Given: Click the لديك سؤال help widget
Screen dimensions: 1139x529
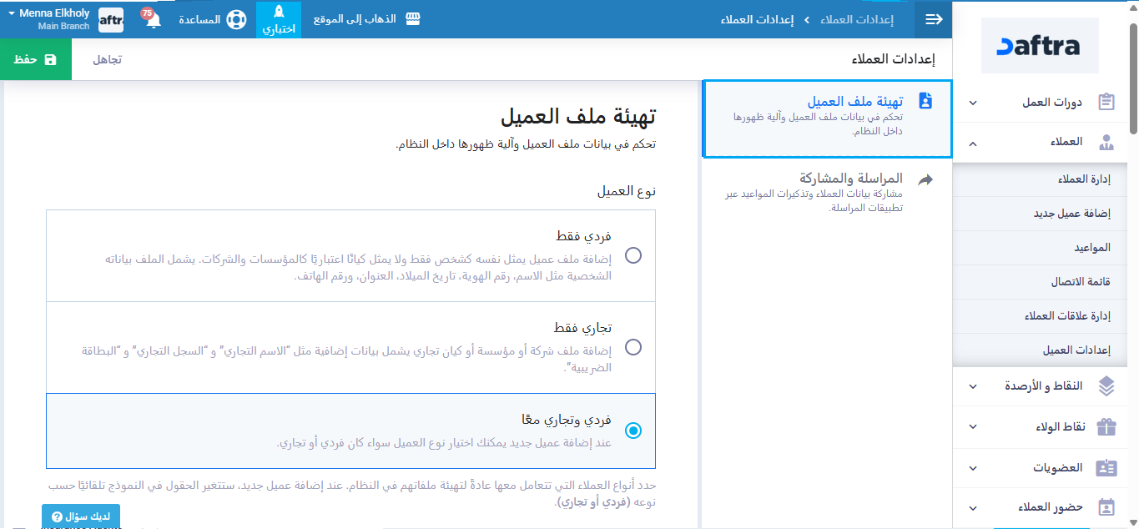Looking at the screenshot, I should [81, 516].
